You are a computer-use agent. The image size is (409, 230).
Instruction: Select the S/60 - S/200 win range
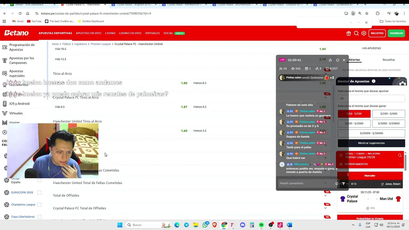tap(354, 114)
